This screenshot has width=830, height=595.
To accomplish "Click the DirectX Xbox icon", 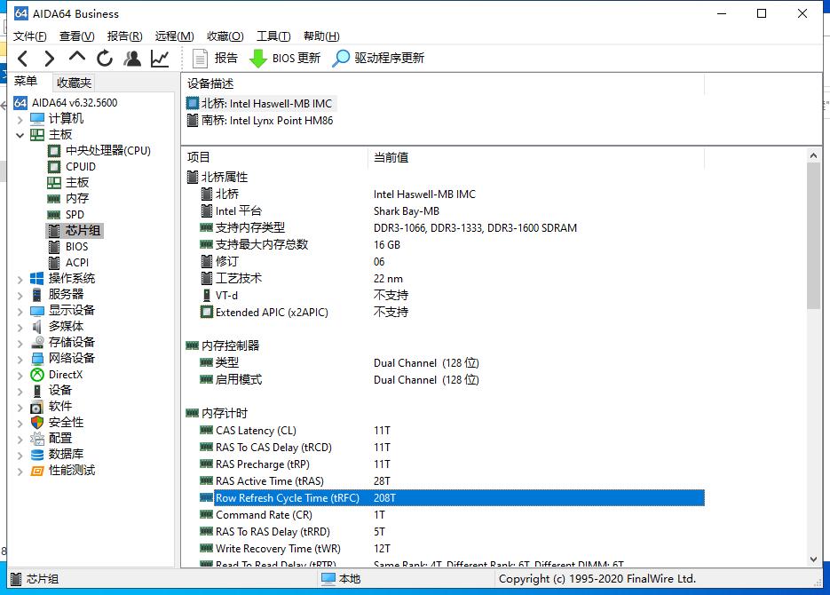I will tap(37, 375).
